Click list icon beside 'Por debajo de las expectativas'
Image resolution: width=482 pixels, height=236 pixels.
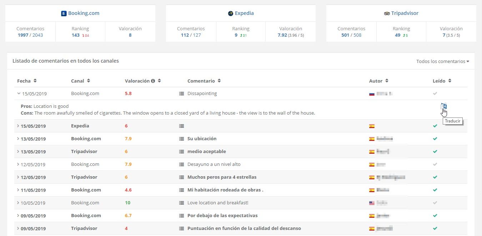coord(181,216)
